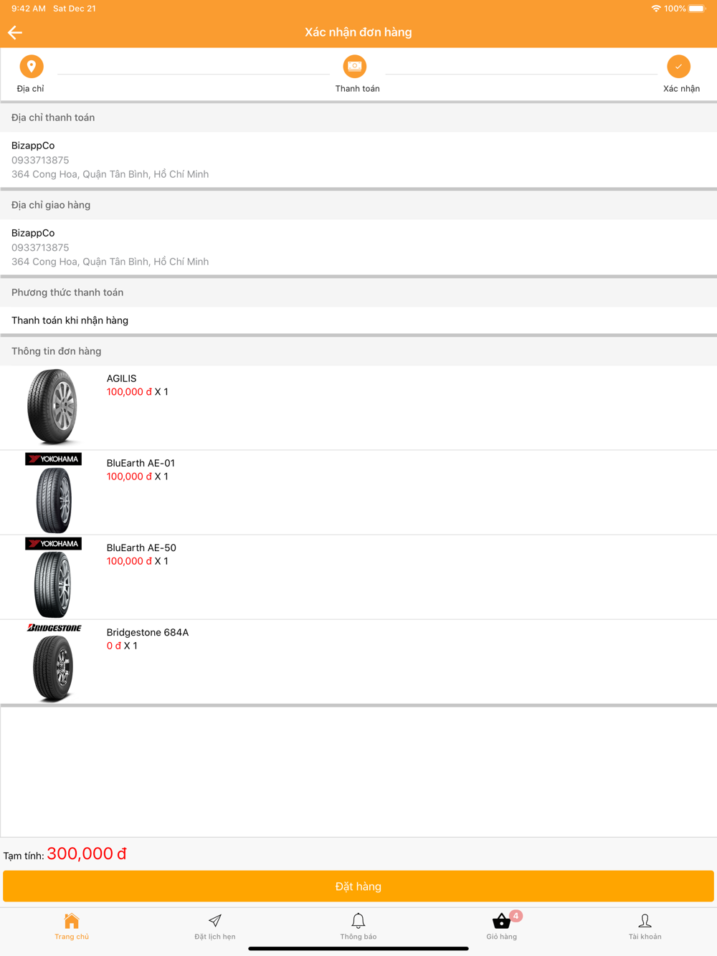Screen dimensions: 717x956
Task: Tap the AGILIS product name
Action: 121,378
